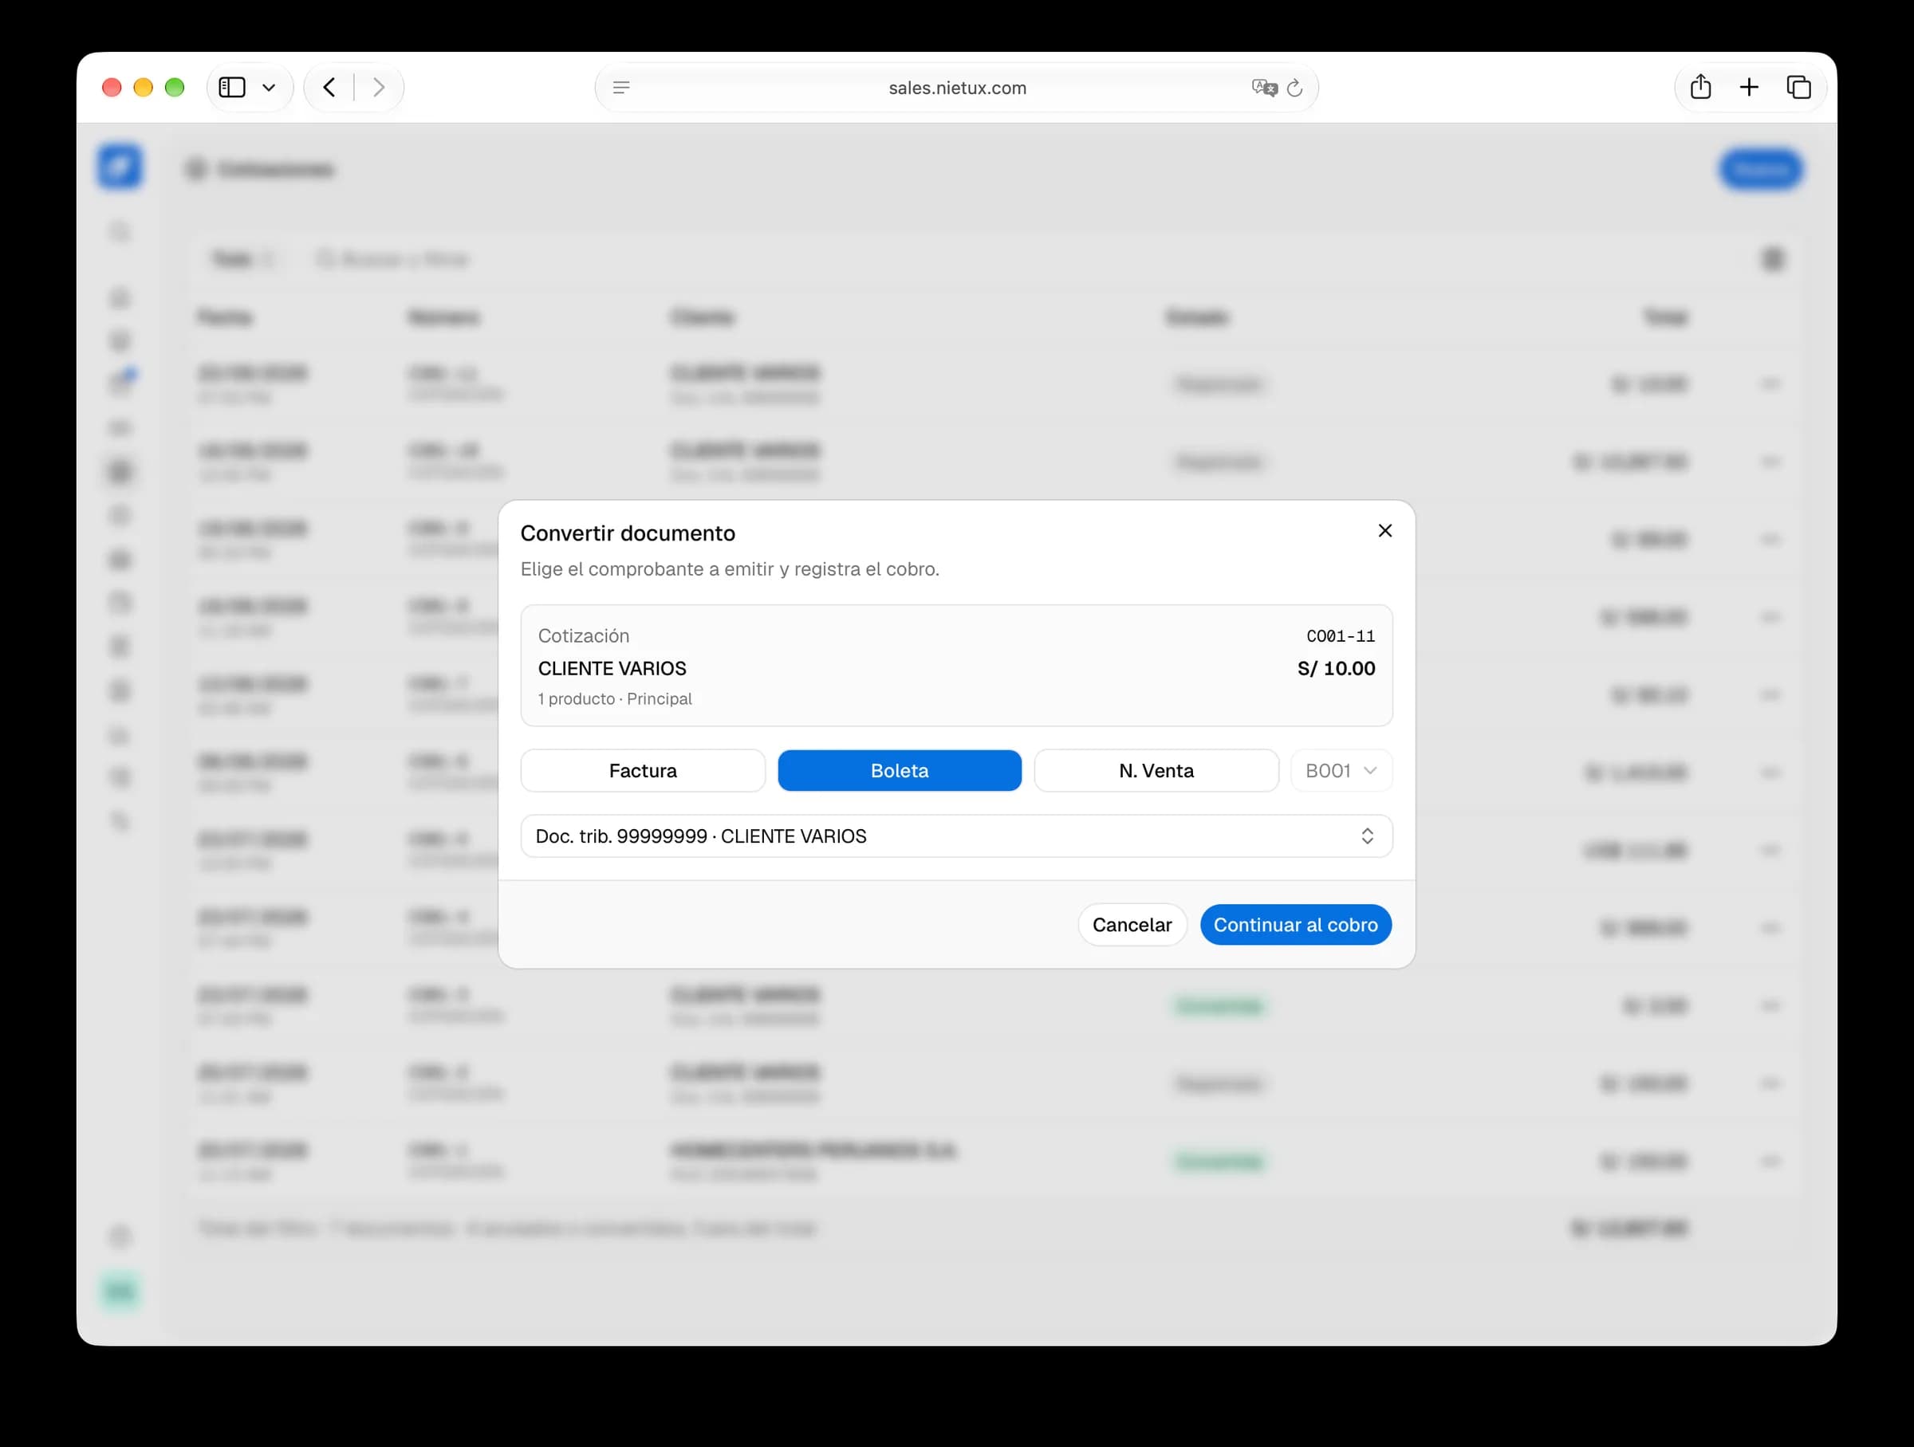Image resolution: width=1914 pixels, height=1447 pixels.
Task: Expand the sidebar options chevron
Action: 269,88
